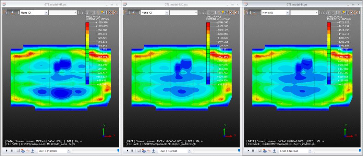Stop animation in the GTS_model-HS window
The image size is (363, 156).
[x=11, y=151]
